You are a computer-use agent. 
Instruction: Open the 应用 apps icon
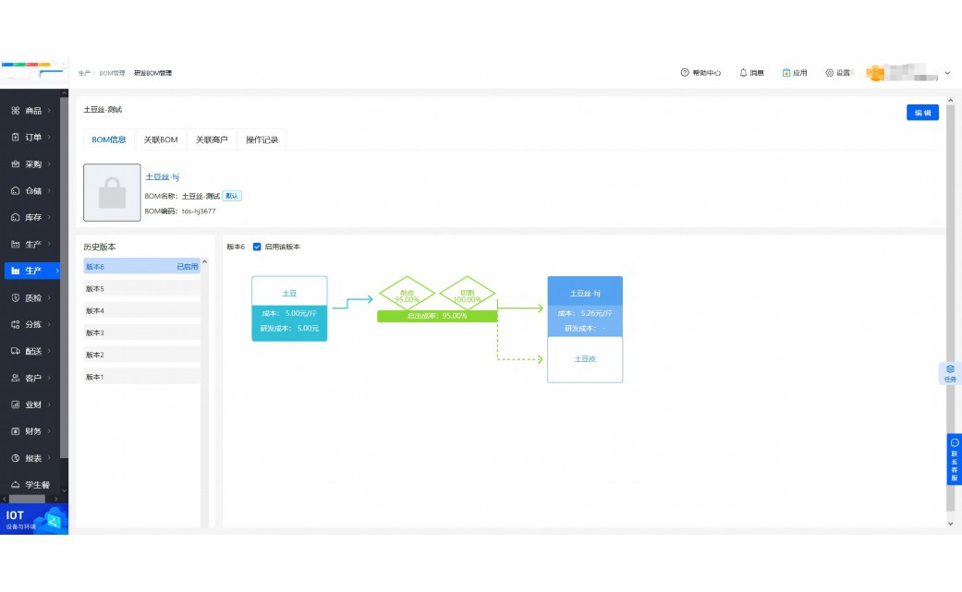click(786, 73)
